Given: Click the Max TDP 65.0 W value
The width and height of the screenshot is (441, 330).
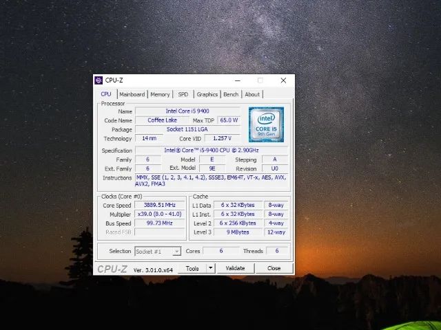Looking at the screenshot, I should pos(229,120).
